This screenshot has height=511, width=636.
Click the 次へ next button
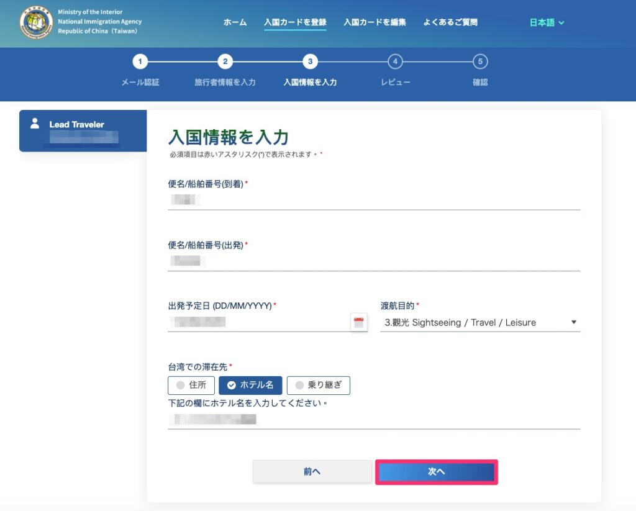436,472
